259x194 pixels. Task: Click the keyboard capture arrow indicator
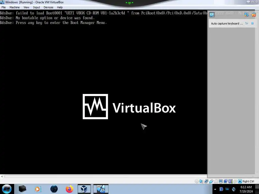tap(240, 181)
